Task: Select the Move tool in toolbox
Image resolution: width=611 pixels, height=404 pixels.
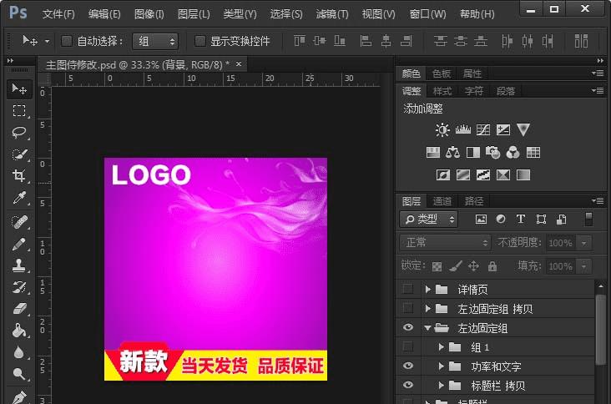Action: 18,88
